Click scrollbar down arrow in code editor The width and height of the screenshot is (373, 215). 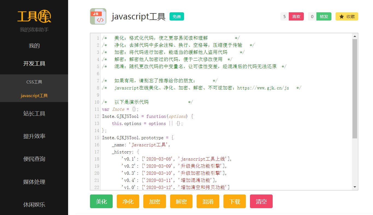355,187
